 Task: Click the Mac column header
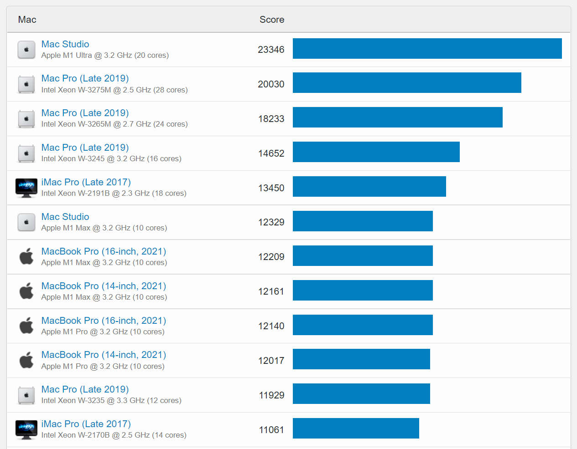[x=27, y=20]
